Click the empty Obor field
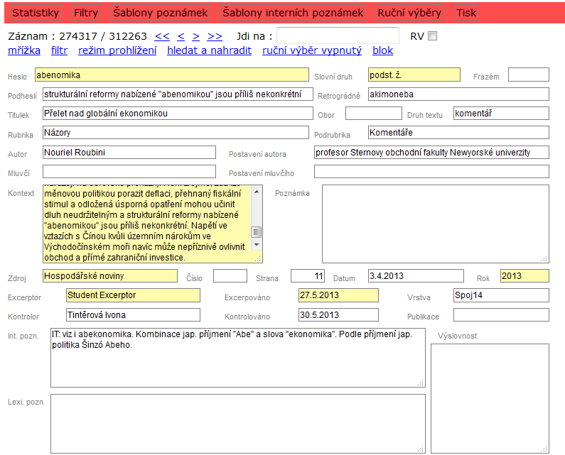This screenshot has height=455, width=565. [x=374, y=114]
